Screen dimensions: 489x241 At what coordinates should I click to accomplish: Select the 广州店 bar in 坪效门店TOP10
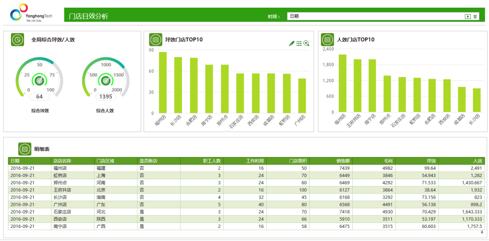click(302, 96)
